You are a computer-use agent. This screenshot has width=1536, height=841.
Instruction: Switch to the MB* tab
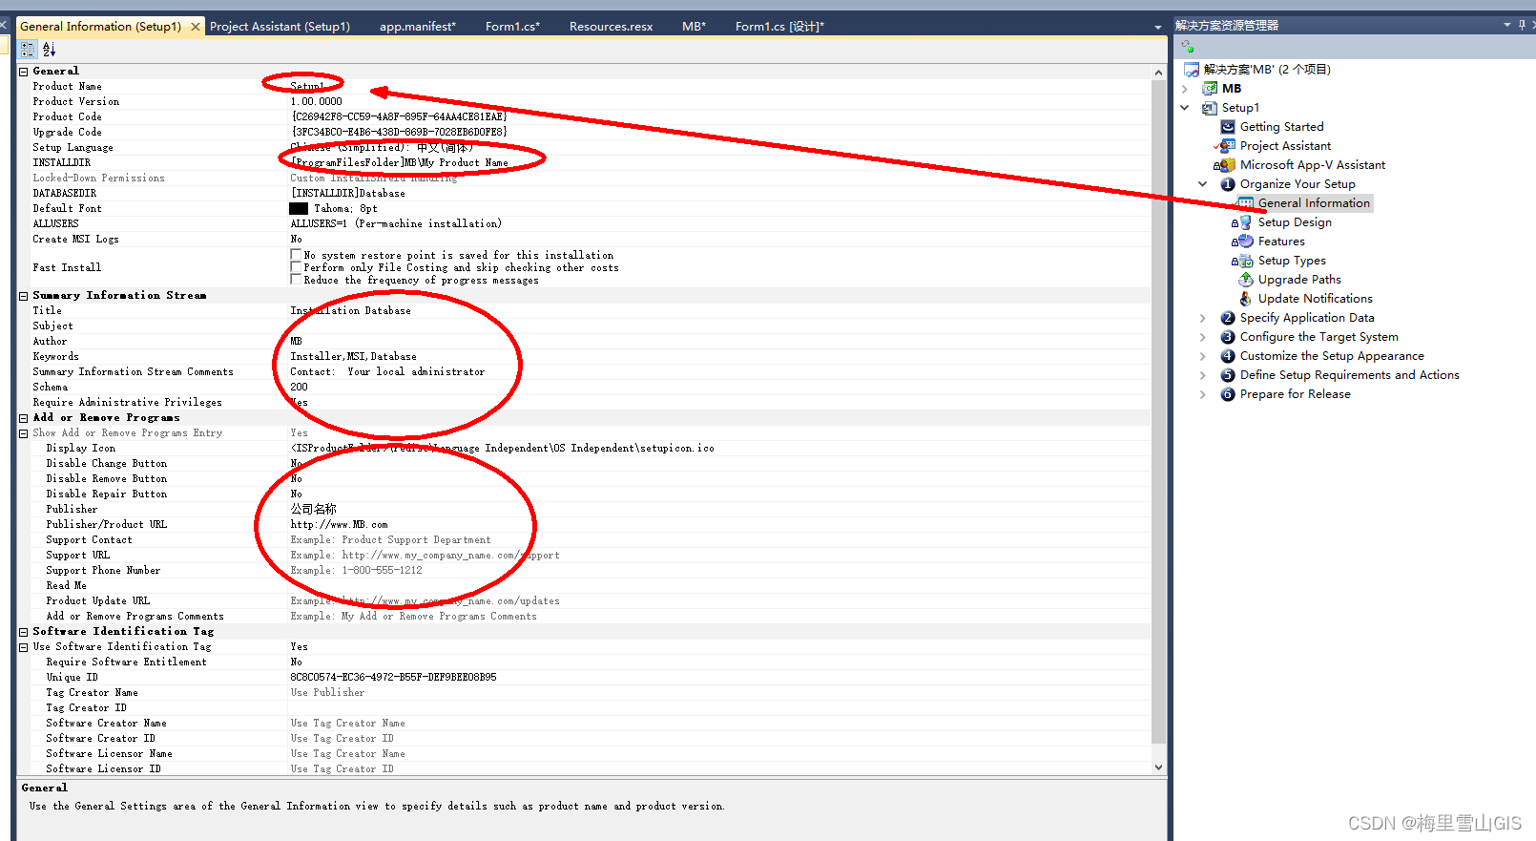pos(694,27)
